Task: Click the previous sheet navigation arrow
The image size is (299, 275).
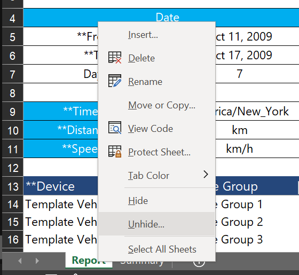Action: (20, 261)
